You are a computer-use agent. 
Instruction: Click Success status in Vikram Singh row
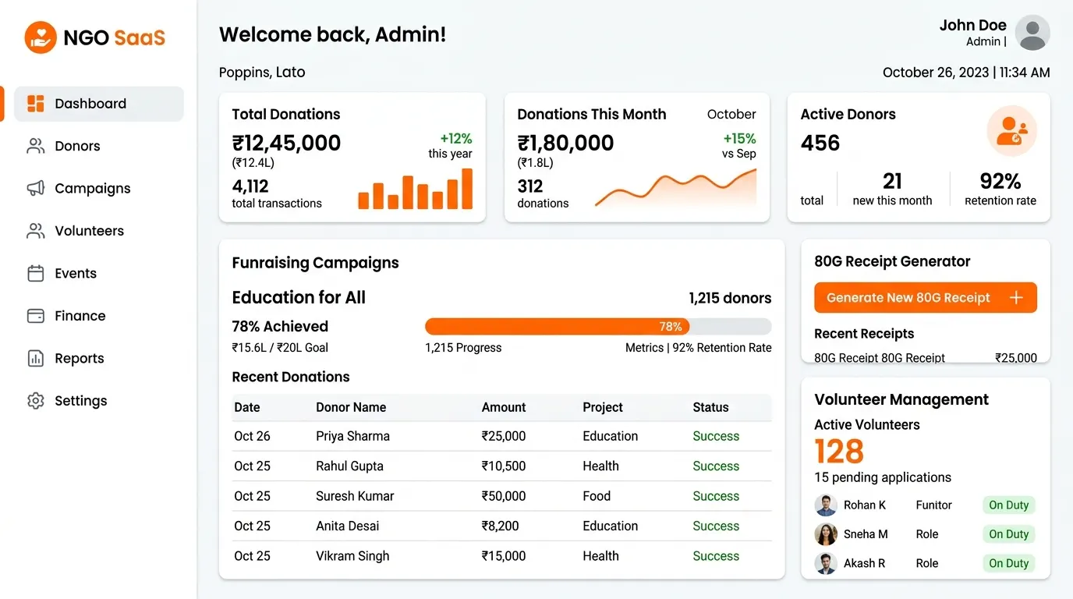tap(716, 556)
